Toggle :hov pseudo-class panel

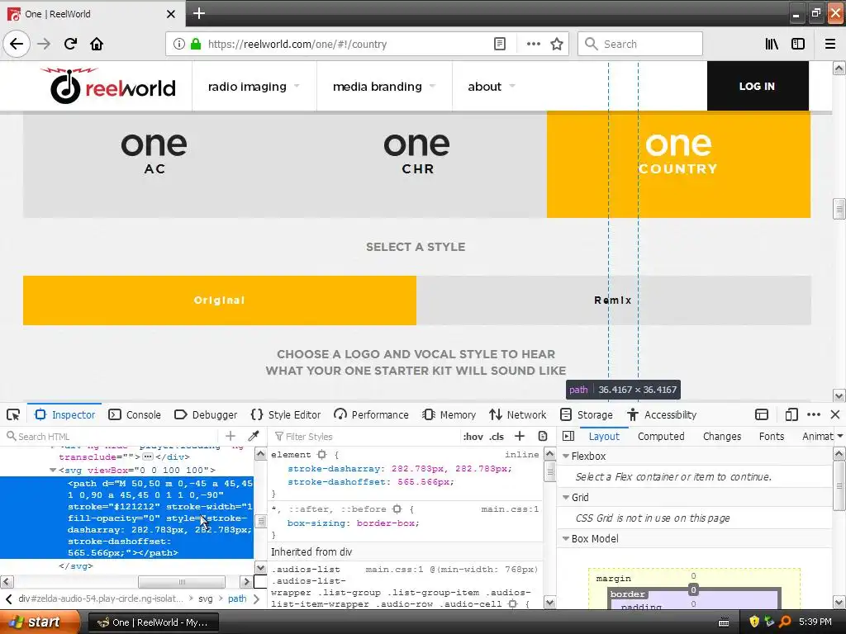pos(473,437)
